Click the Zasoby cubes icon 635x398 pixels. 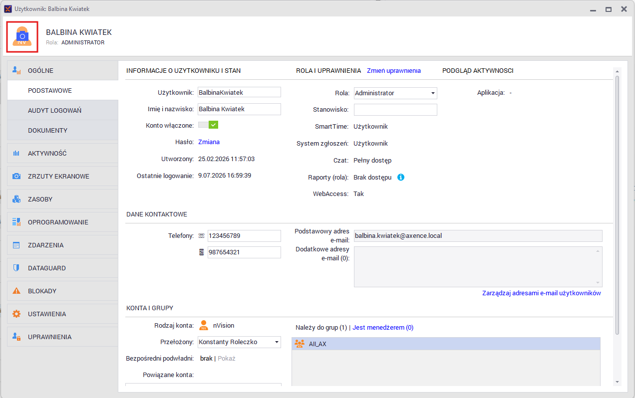[x=16, y=199]
